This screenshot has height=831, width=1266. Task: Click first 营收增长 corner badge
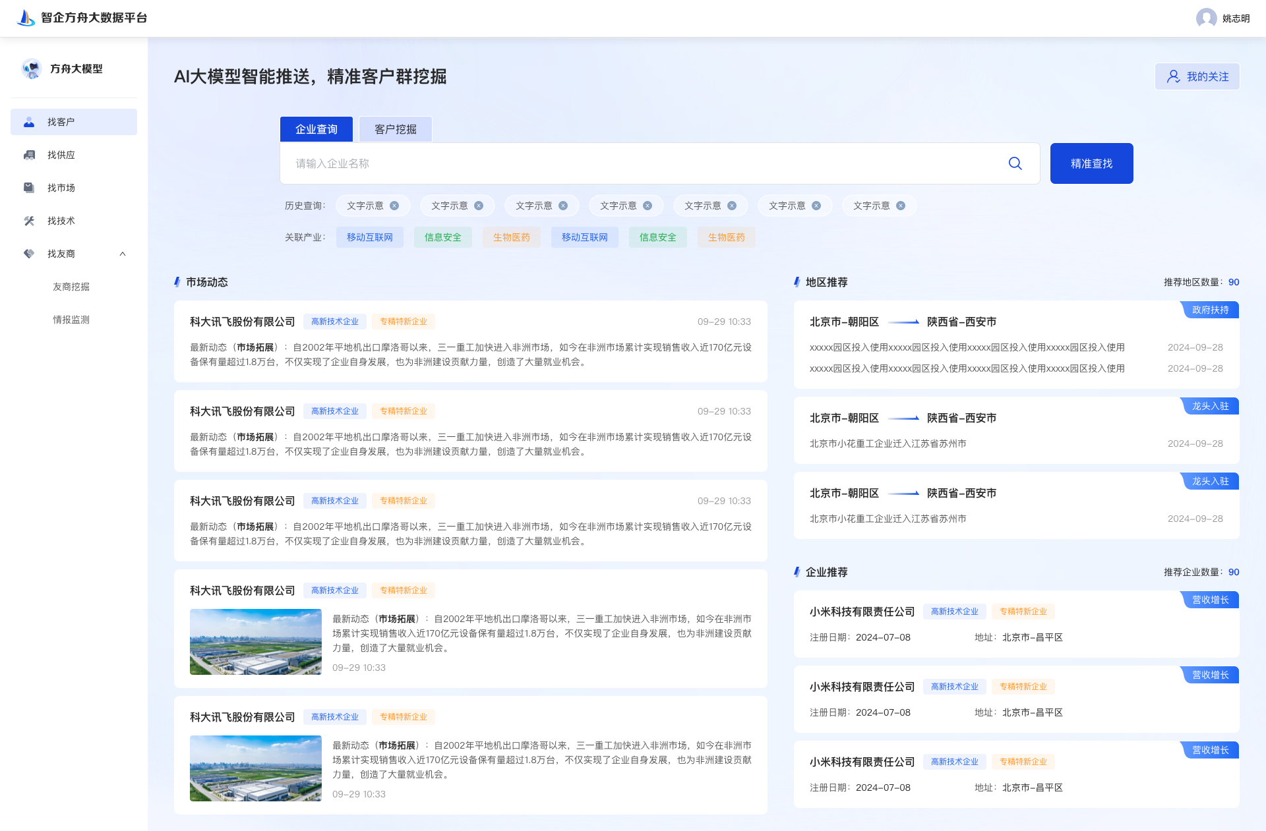[x=1210, y=600]
